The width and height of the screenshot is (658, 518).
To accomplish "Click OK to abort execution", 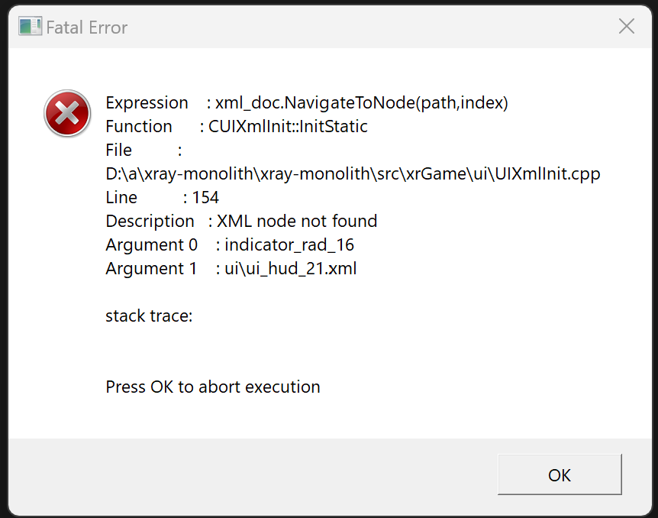I will click(x=560, y=474).
